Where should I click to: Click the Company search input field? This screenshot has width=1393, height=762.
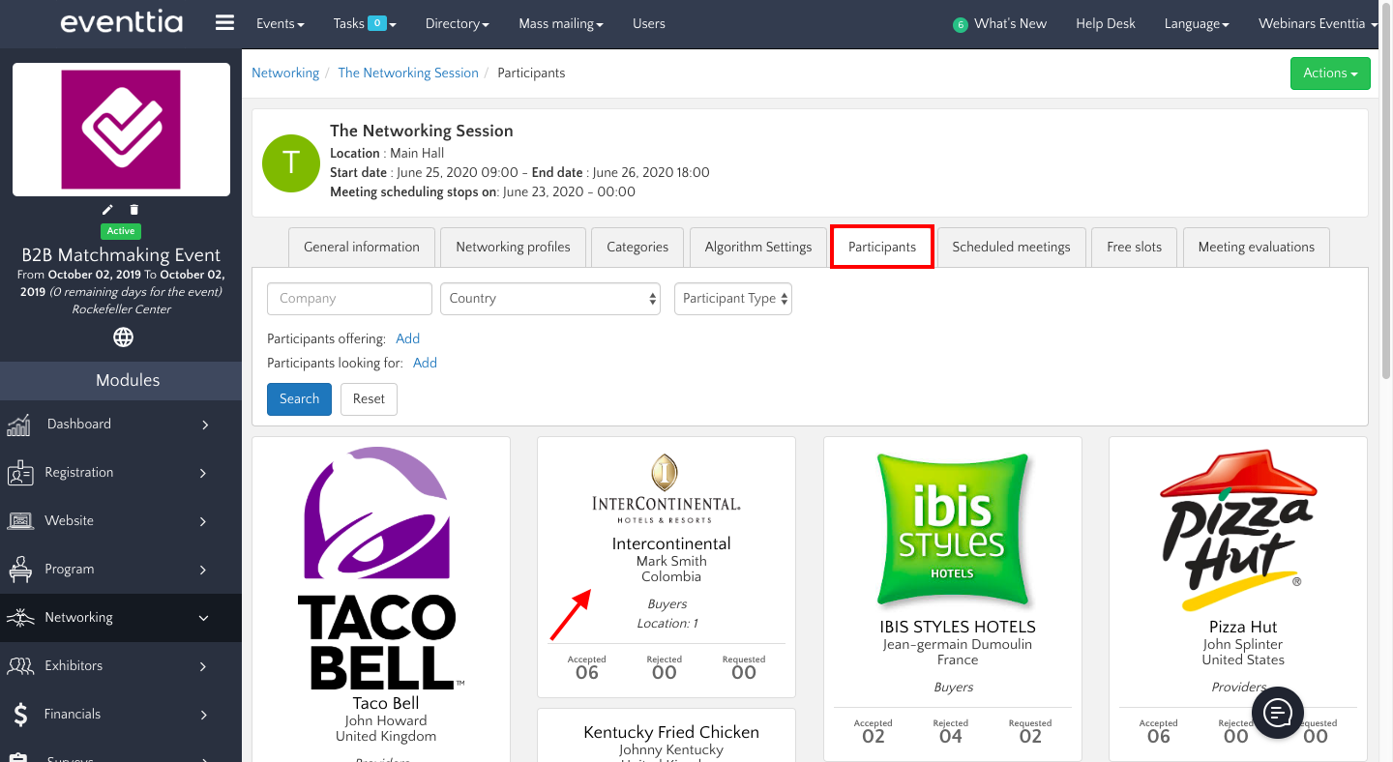click(x=349, y=299)
